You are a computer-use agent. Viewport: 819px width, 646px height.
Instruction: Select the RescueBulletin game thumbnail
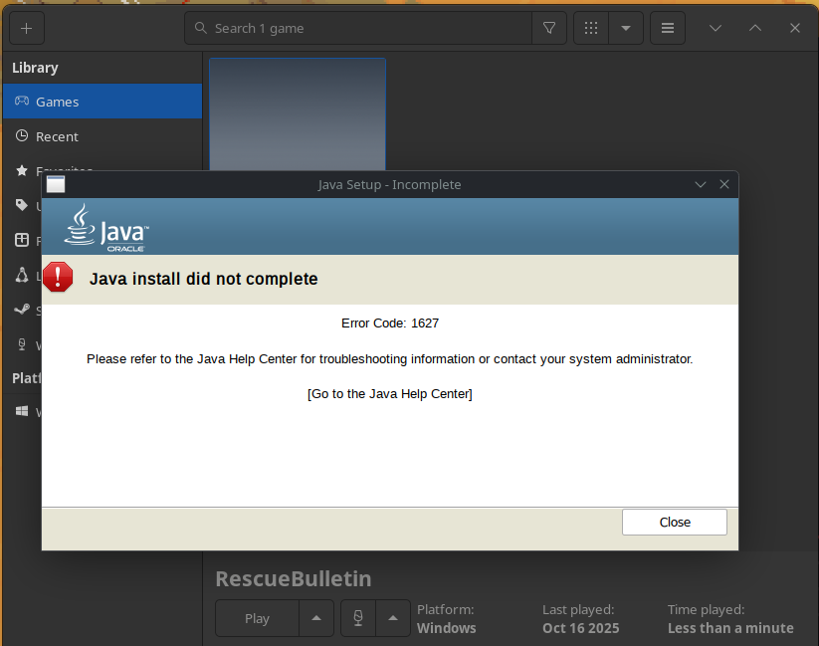click(x=298, y=114)
